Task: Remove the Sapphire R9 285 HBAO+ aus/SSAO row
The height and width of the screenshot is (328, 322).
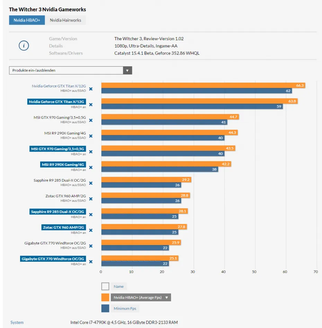Action: 91,183
